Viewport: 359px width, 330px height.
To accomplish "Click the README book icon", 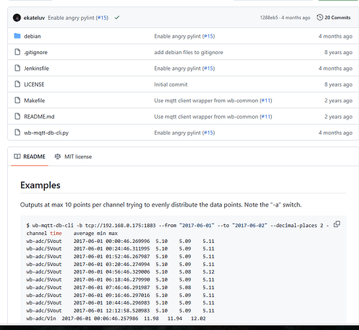I will point(17,156).
